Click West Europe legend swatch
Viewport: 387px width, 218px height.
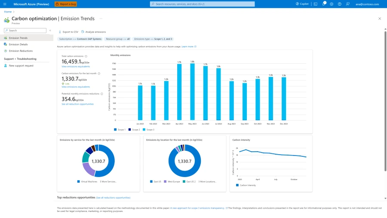pyautogui.click(x=165, y=181)
